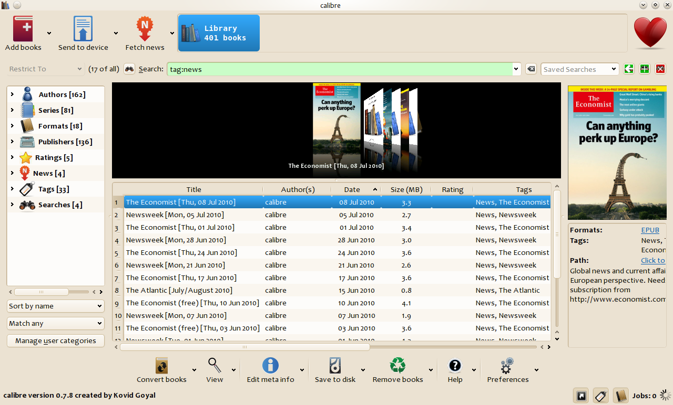This screenshot has width=673, height=405.
Task: Open the Save to disk dropdown arrow
Action: tap(363, 370)
